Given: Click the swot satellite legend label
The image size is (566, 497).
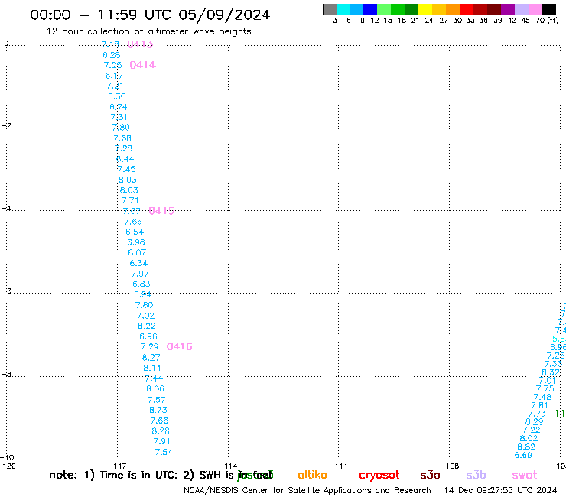Looking at the screenshot, I should coord(525,475).
